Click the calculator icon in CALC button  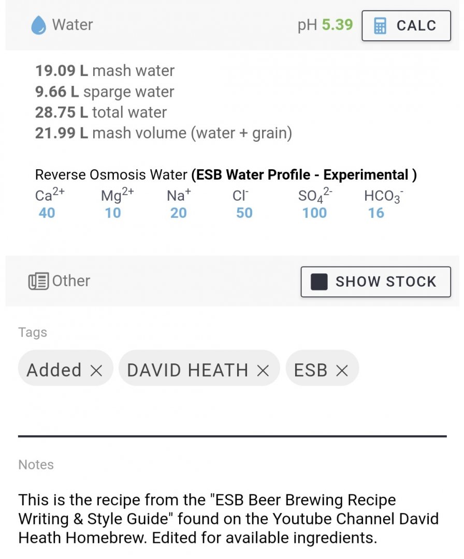point(380,25)
